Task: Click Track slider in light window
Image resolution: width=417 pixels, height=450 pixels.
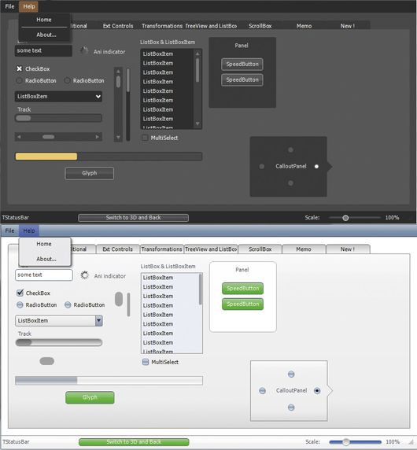Action: click(x=58, y=342)
